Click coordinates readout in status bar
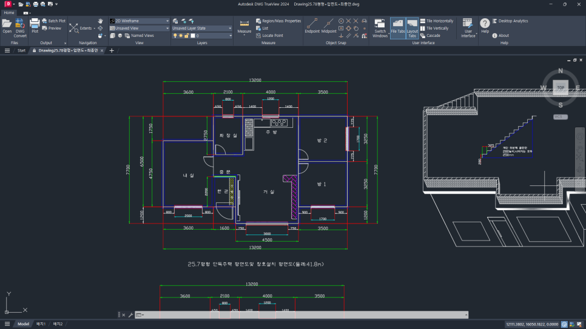The height and width of the screenshot is (329, 586). (532, 324)
